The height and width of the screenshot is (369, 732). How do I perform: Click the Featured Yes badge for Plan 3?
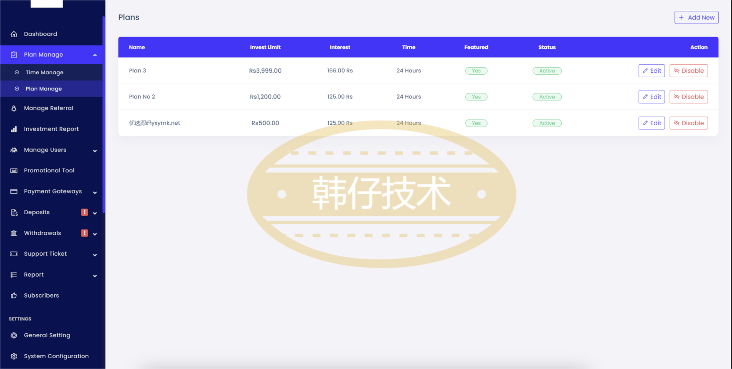coord(476,70)
